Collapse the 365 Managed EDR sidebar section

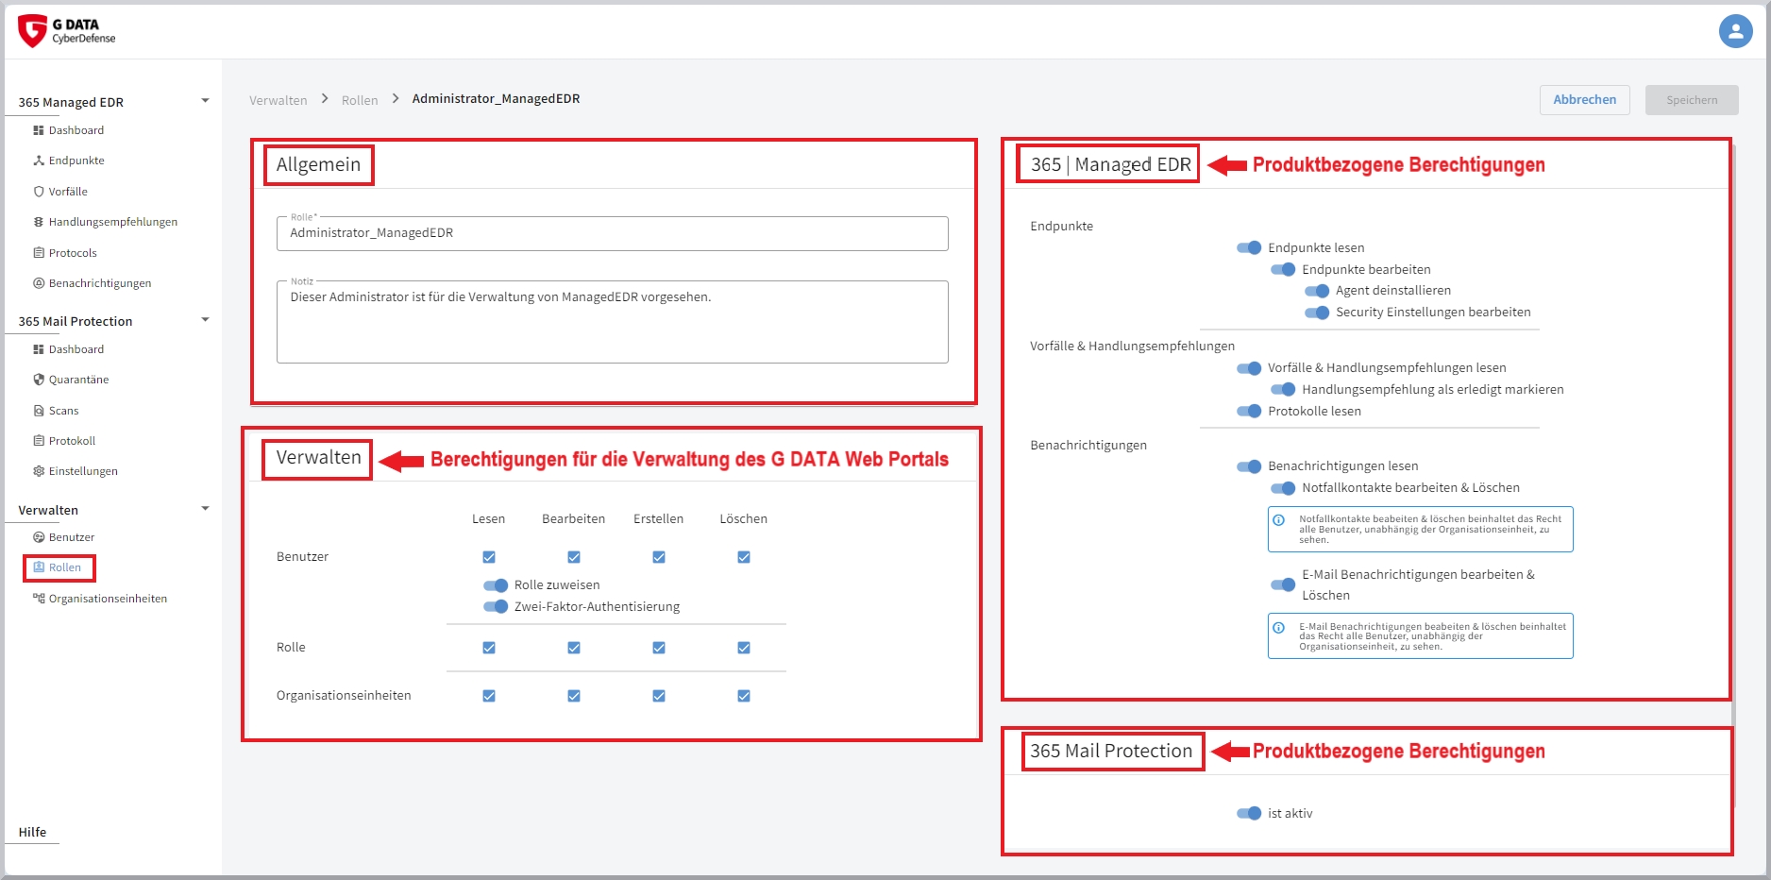click(x=205, y=101)
